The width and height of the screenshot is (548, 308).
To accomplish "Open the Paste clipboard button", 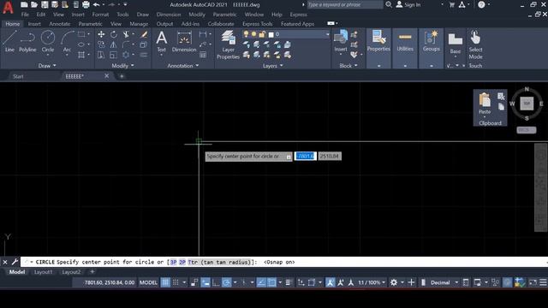I will [485, 104].
